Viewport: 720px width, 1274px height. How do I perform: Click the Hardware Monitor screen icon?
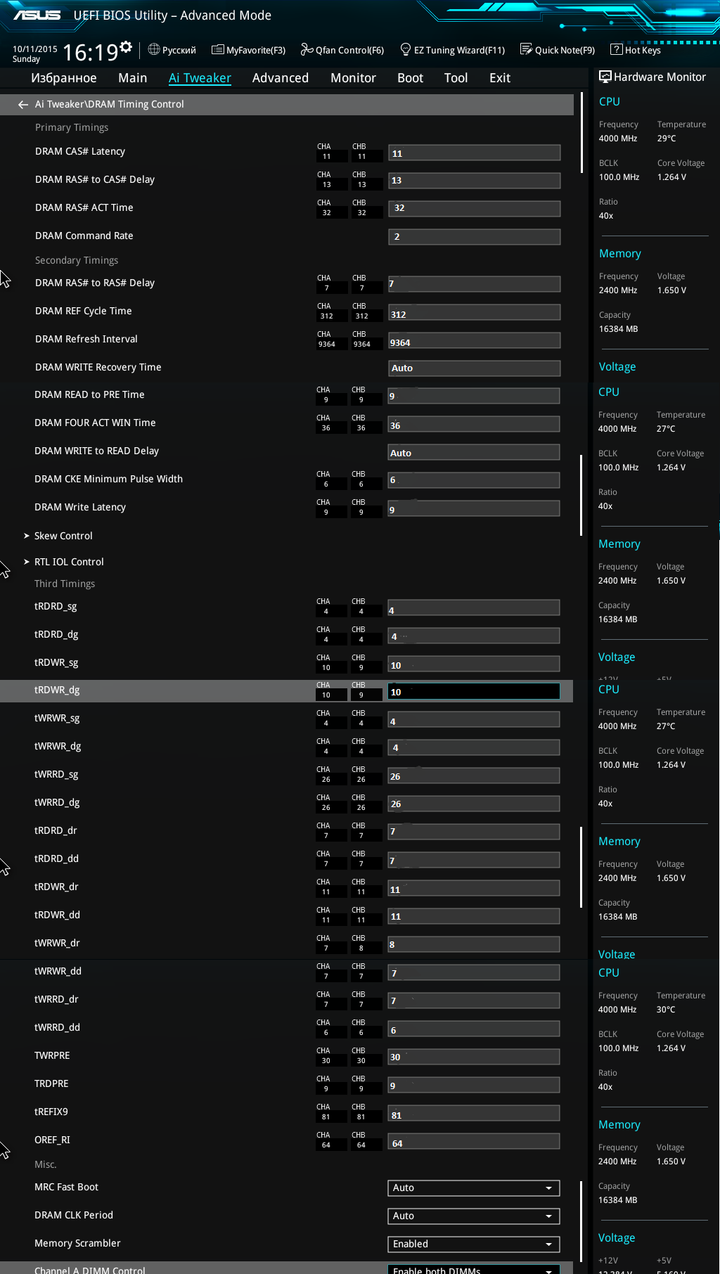(x=605, y=77)
